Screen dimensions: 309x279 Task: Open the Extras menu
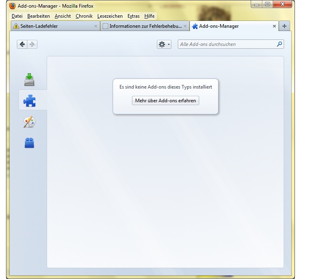pyautogui.click(x=134, y=16)
